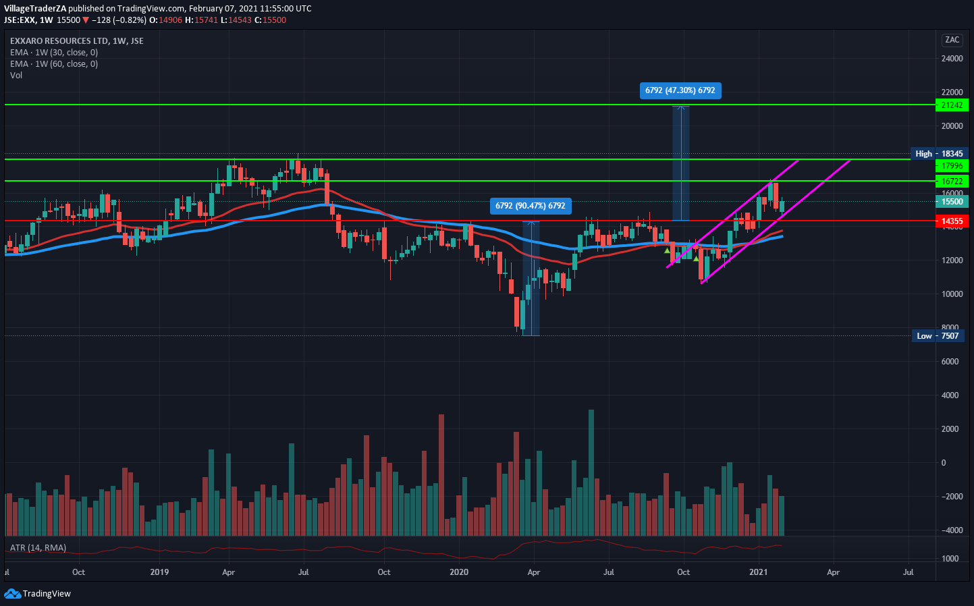The width and height of the screenshot is (974, 606).
Task: Select the Low 7507 price label
Action: click(939, 336)
